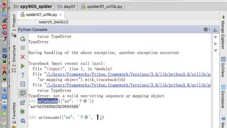Click the output 'wd=%E5%8D%83%E9%94%8B'
The height and width of the screenshot is (128, 227).
(x=54, y=107)
